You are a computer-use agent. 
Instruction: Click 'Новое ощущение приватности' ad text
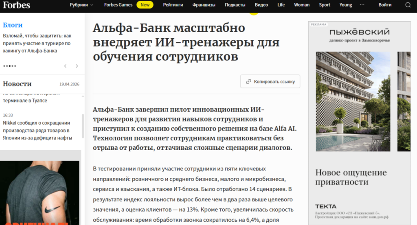pos(351,177)
